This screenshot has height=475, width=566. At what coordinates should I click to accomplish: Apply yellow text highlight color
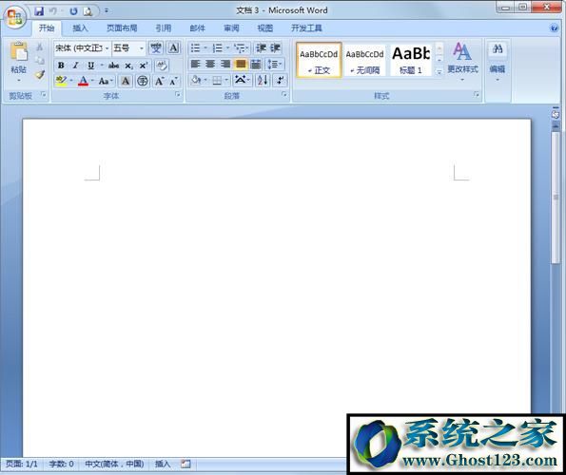pos(61,81)
